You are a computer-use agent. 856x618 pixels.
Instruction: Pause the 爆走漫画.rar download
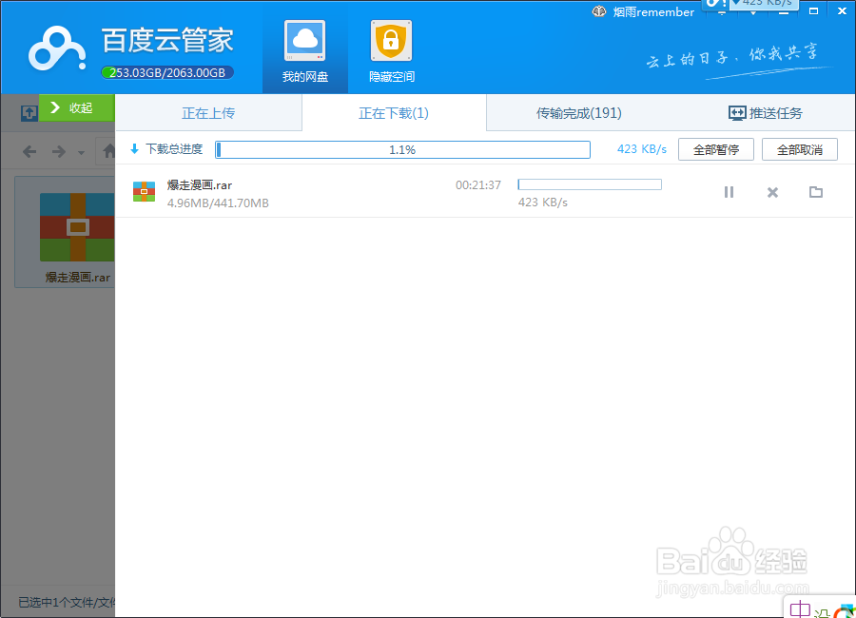point(729,192)
